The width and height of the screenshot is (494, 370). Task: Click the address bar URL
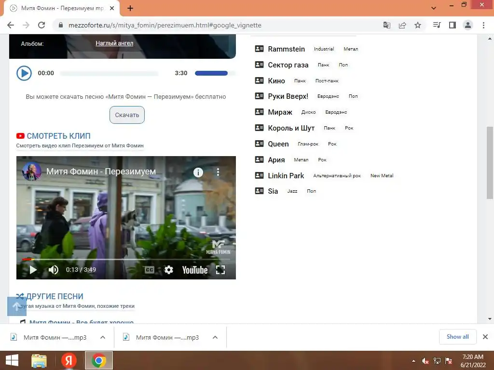click(165, 25)
